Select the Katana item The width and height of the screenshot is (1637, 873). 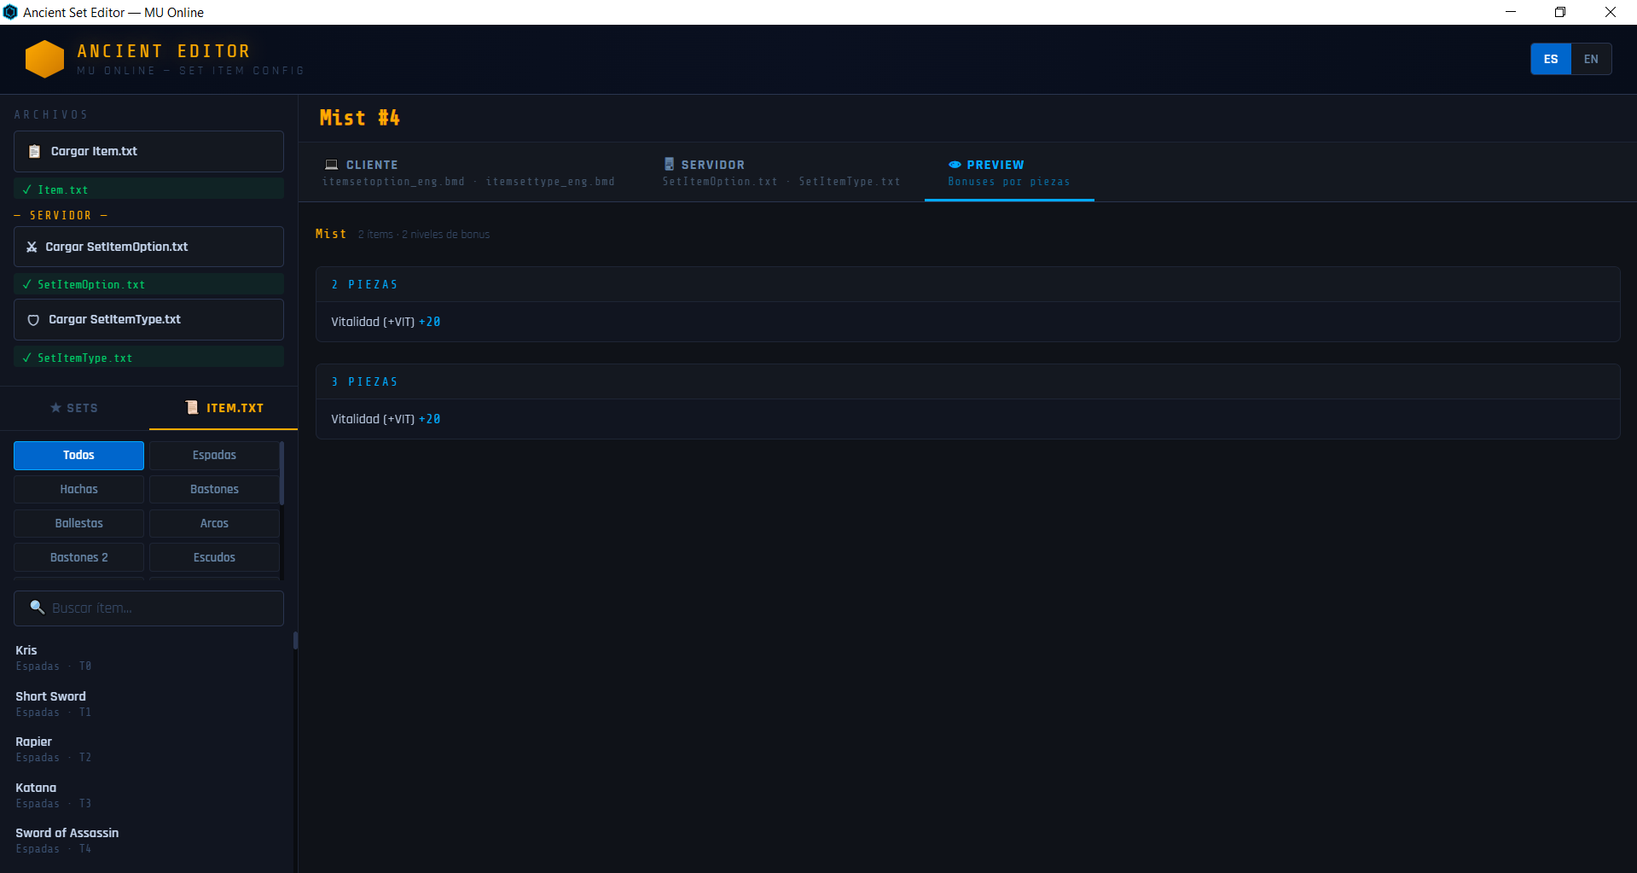point(148,794)
